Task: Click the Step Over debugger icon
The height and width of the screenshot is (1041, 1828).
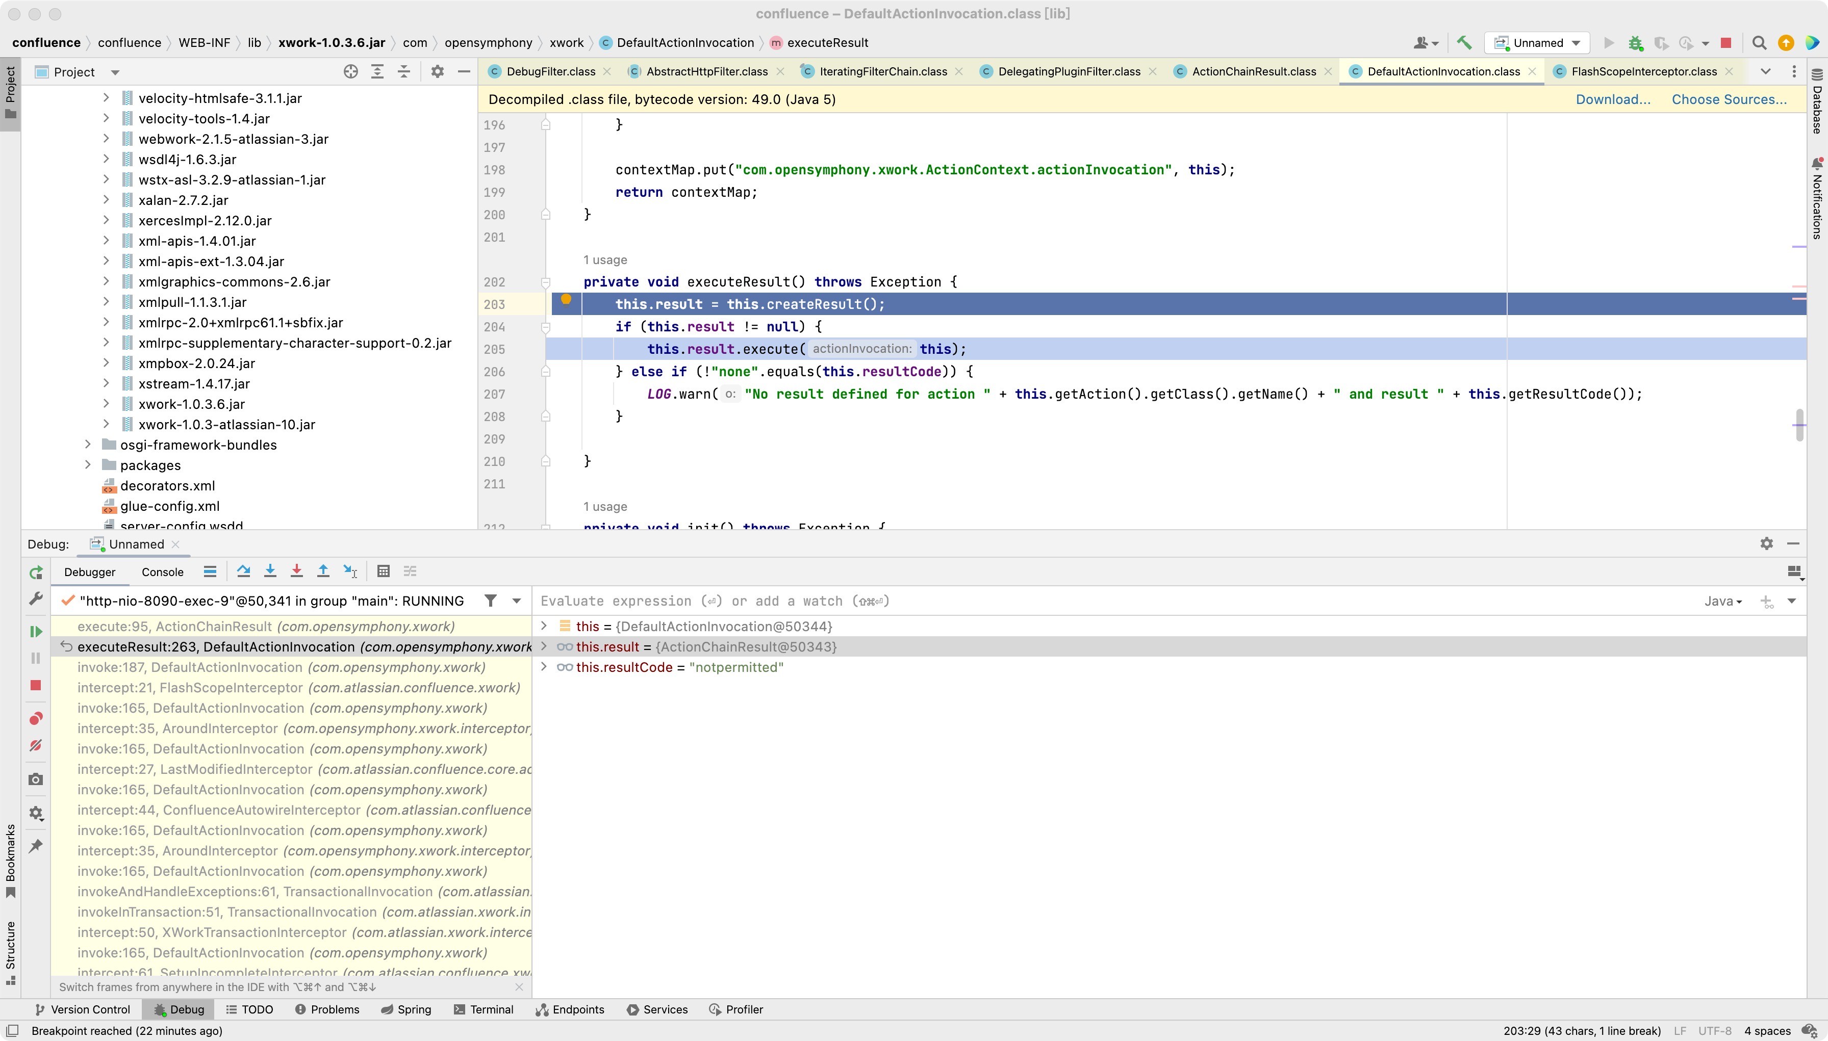Action: tap(243, 571)
